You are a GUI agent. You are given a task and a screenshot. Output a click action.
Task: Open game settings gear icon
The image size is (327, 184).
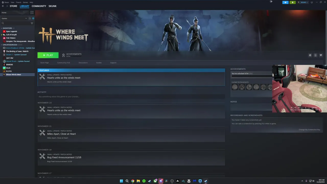(310, 55)
